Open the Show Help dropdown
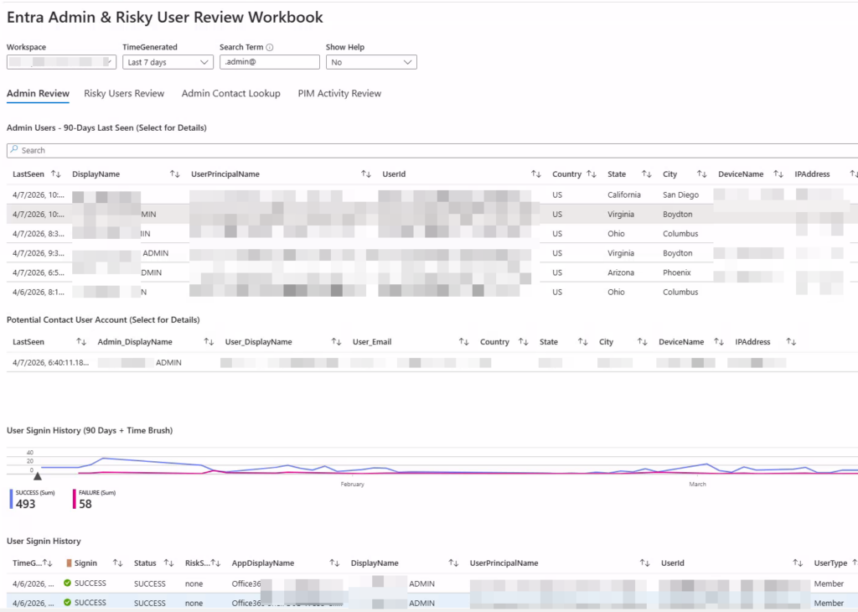 [371, 62]
